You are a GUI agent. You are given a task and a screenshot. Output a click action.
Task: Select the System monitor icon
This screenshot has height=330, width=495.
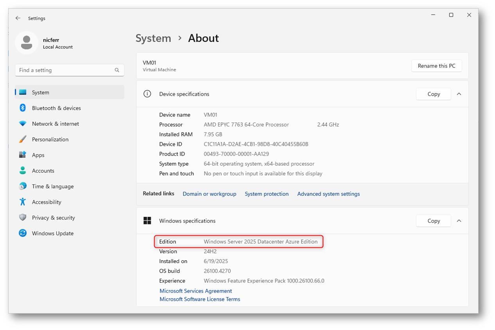[x=23, y=92]
